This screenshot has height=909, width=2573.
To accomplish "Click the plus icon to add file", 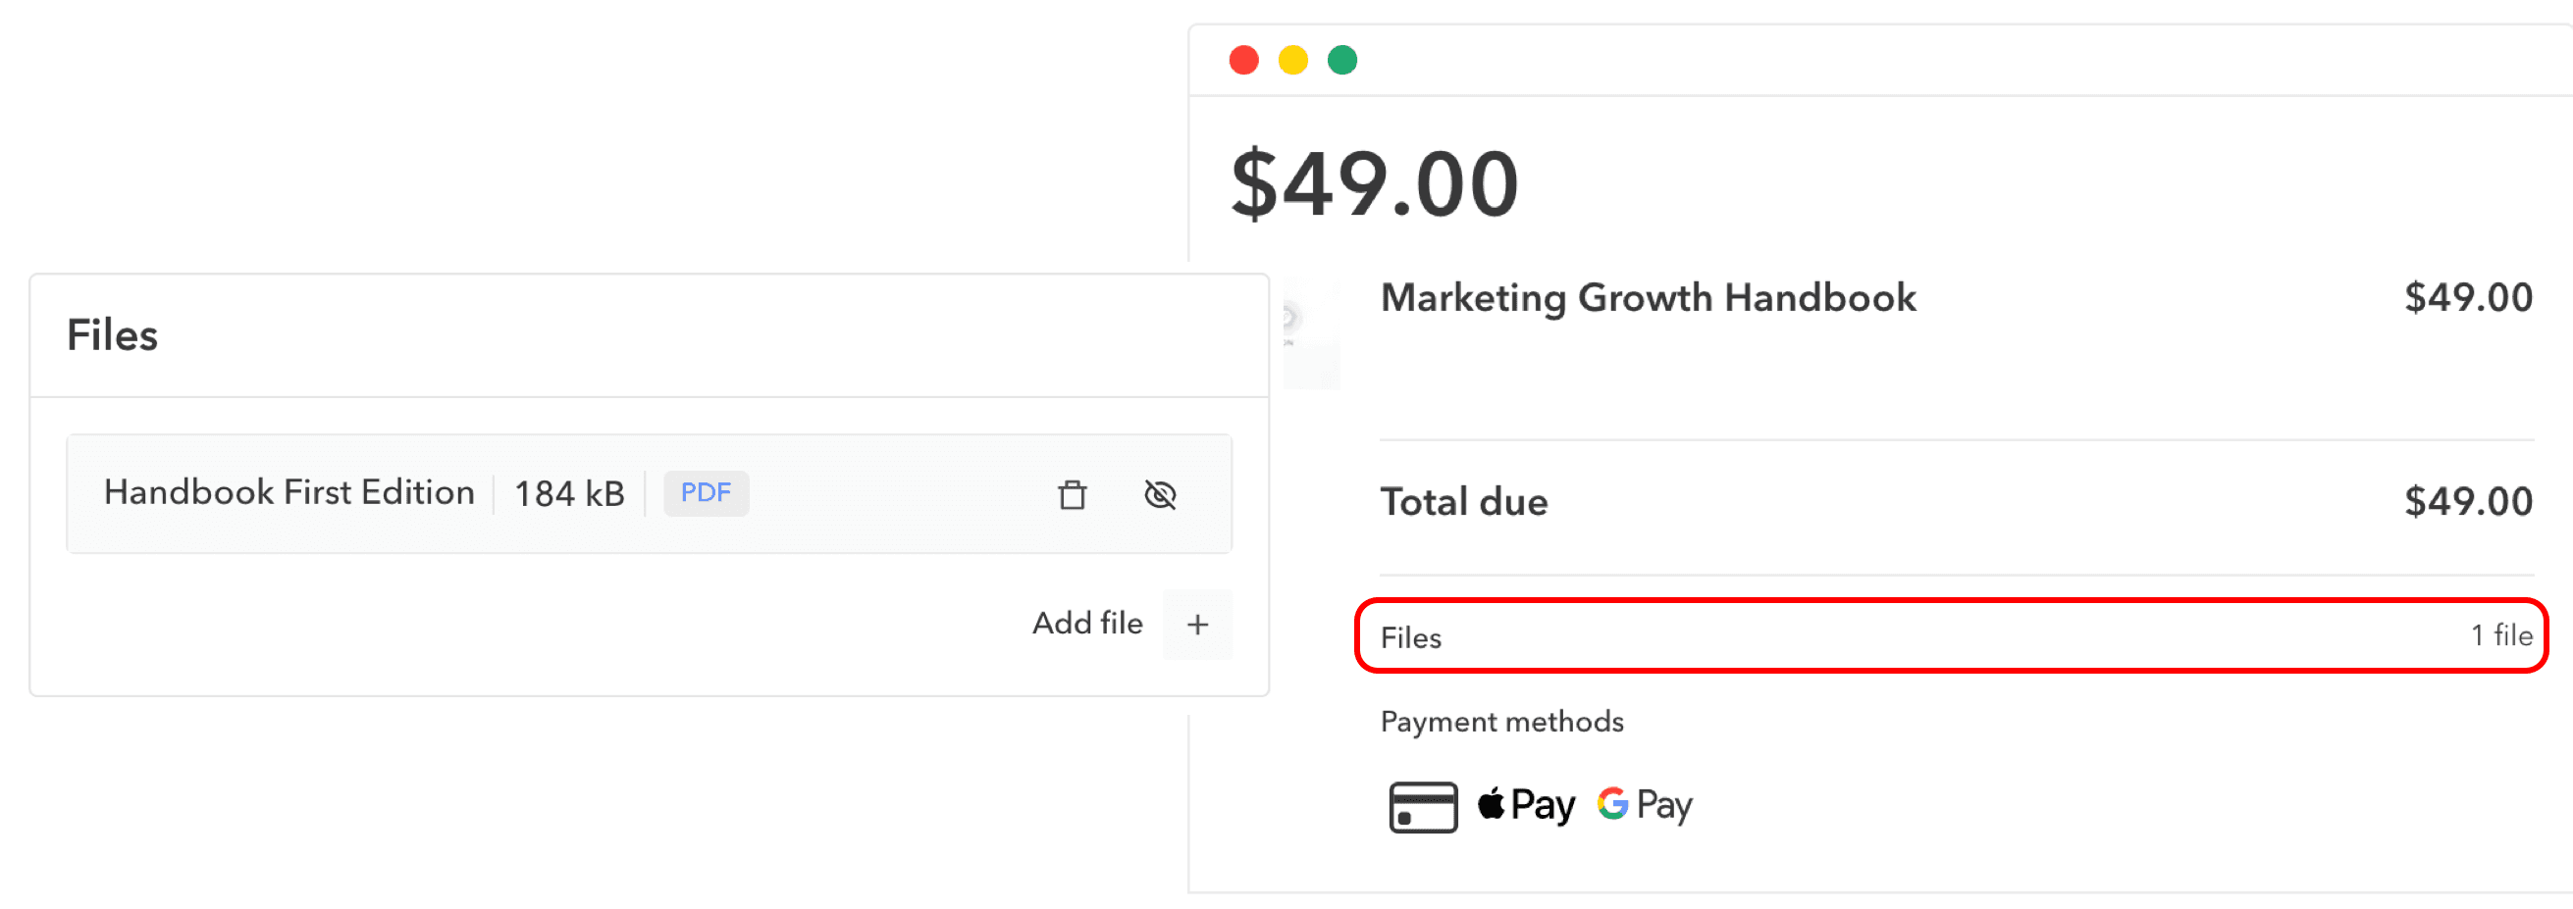I will (1196, 625).
